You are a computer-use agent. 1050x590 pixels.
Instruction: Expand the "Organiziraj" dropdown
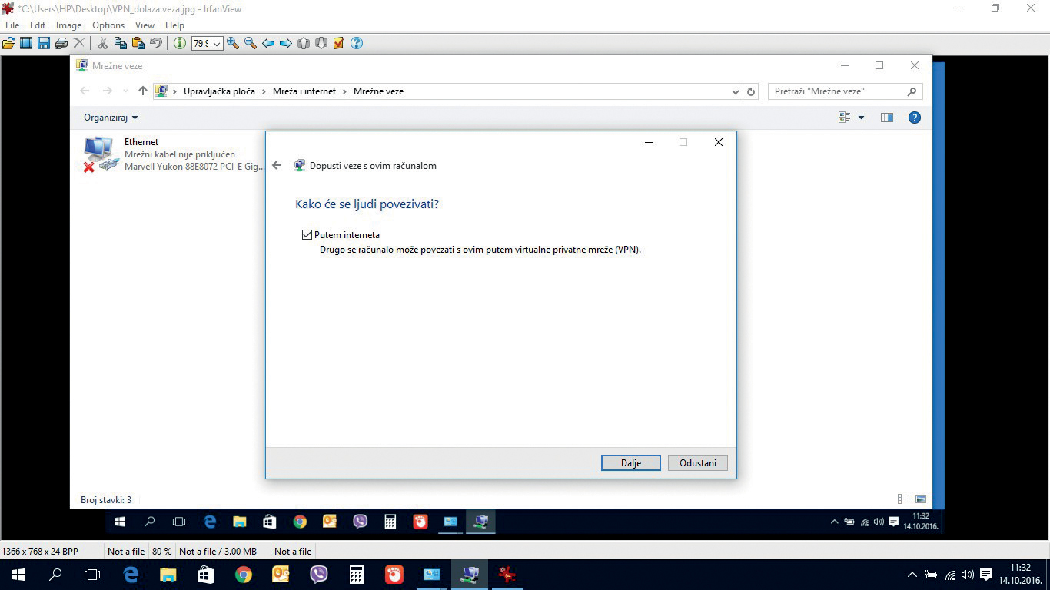(x=111, y=118)
